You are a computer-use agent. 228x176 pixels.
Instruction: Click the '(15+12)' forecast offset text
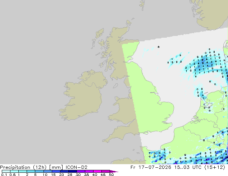point(215,167)
